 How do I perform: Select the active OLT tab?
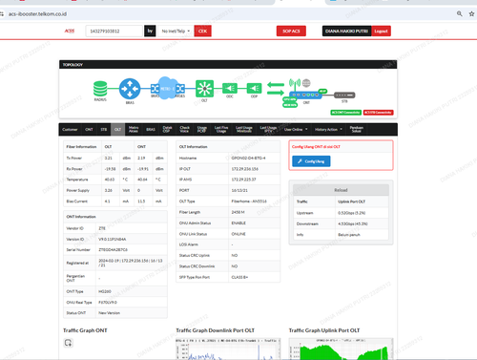click(x=117, y=130)
